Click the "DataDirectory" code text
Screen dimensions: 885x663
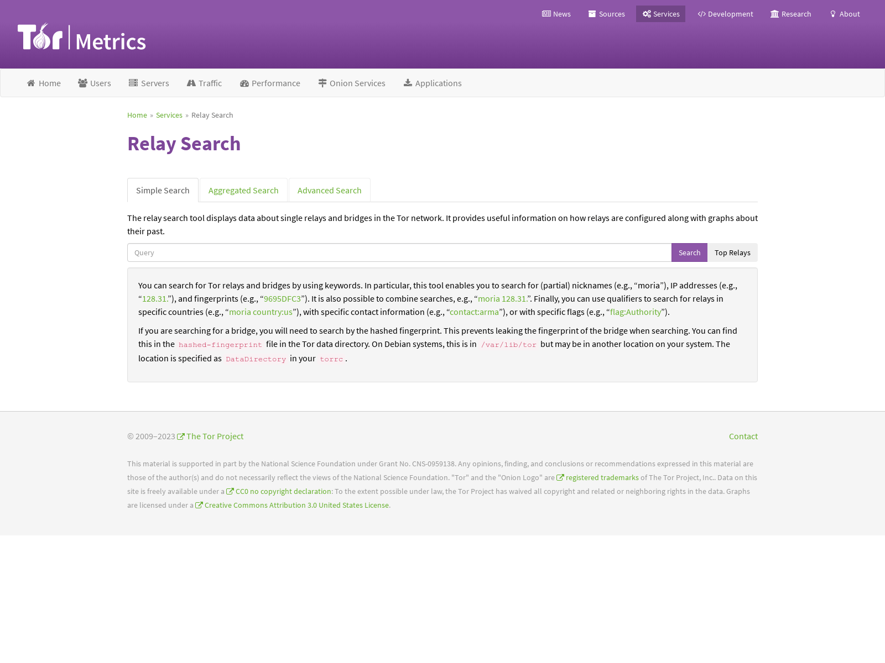256,359
